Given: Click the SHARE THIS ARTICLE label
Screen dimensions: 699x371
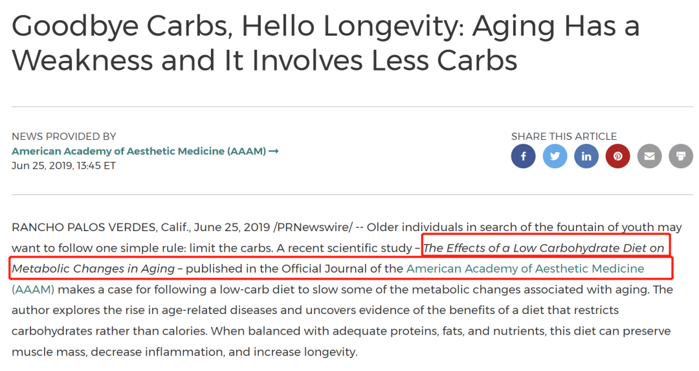Looking at the screenshot, I should pyautogui.click(x=564, y=137).
